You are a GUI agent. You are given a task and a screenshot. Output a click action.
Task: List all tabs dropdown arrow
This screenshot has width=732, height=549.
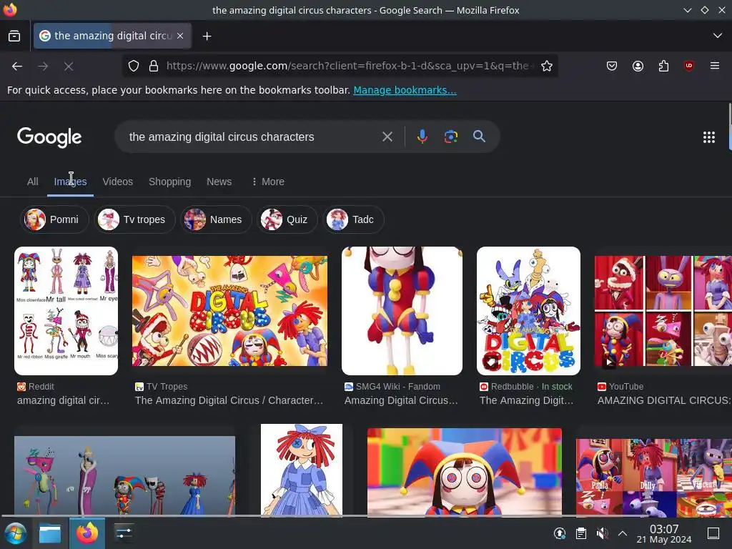[x=718, y=36]
